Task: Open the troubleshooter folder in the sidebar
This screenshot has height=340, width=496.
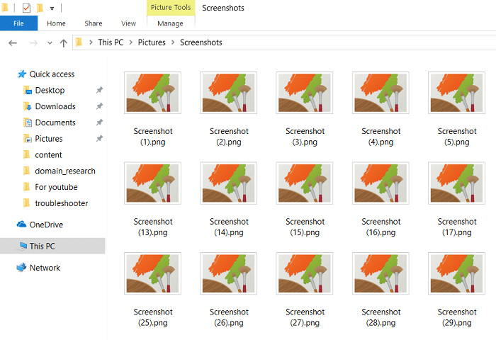Action: [x=62, y=203]
